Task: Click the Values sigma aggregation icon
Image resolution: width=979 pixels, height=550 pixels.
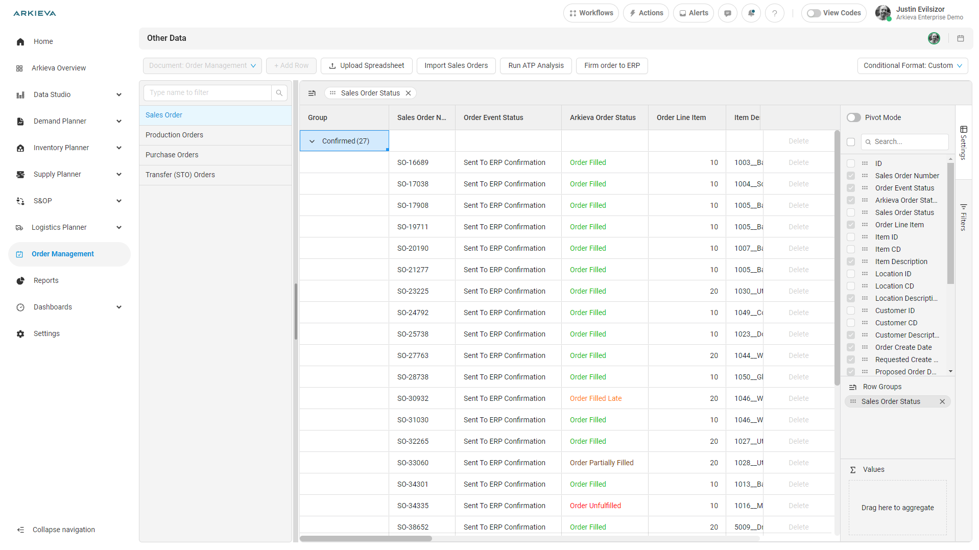Action: tap(852, 469)
